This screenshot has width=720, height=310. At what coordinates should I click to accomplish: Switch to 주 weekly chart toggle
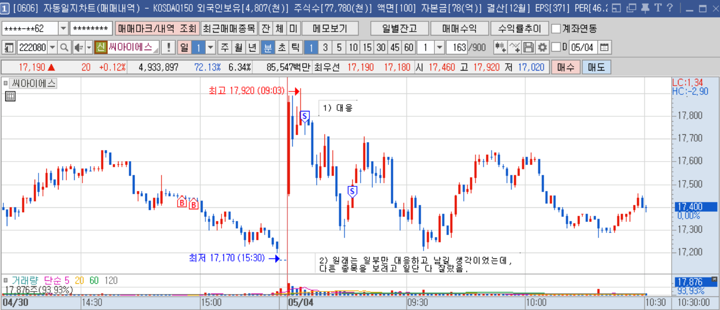tap(225, 48)
